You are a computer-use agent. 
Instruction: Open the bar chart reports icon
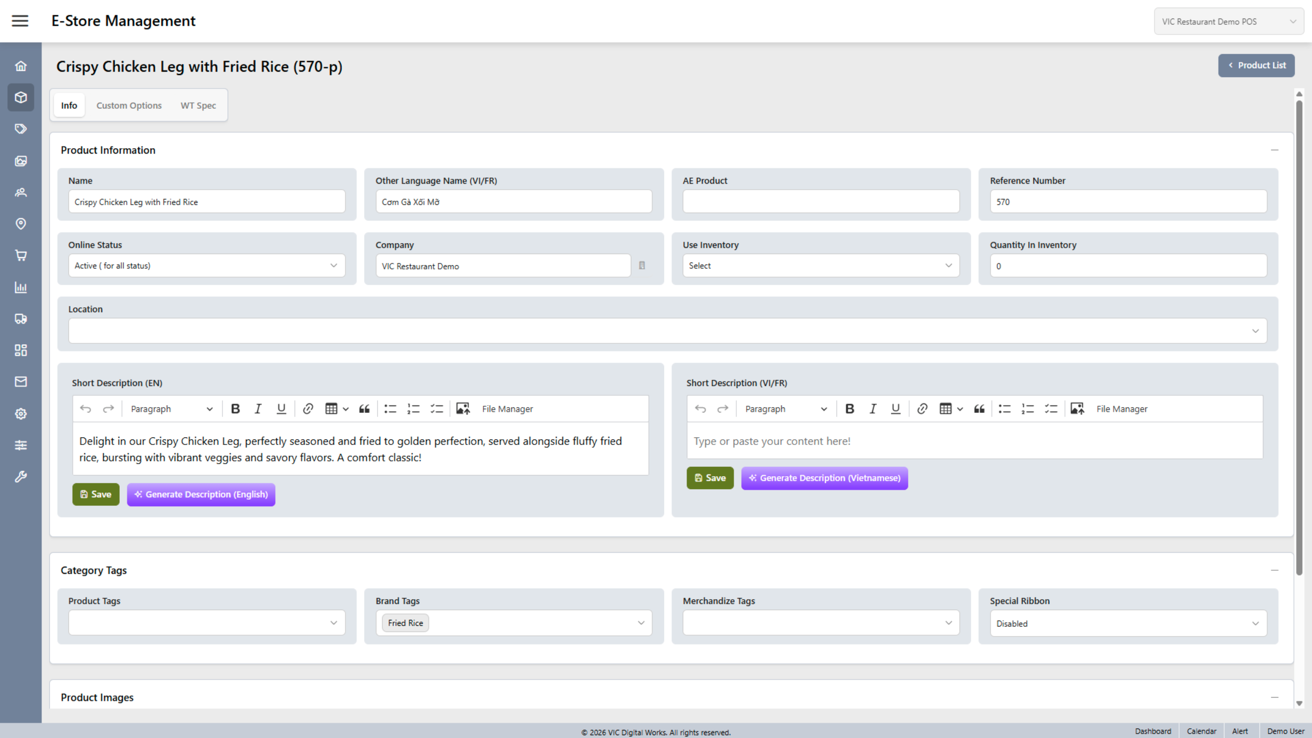21,287
